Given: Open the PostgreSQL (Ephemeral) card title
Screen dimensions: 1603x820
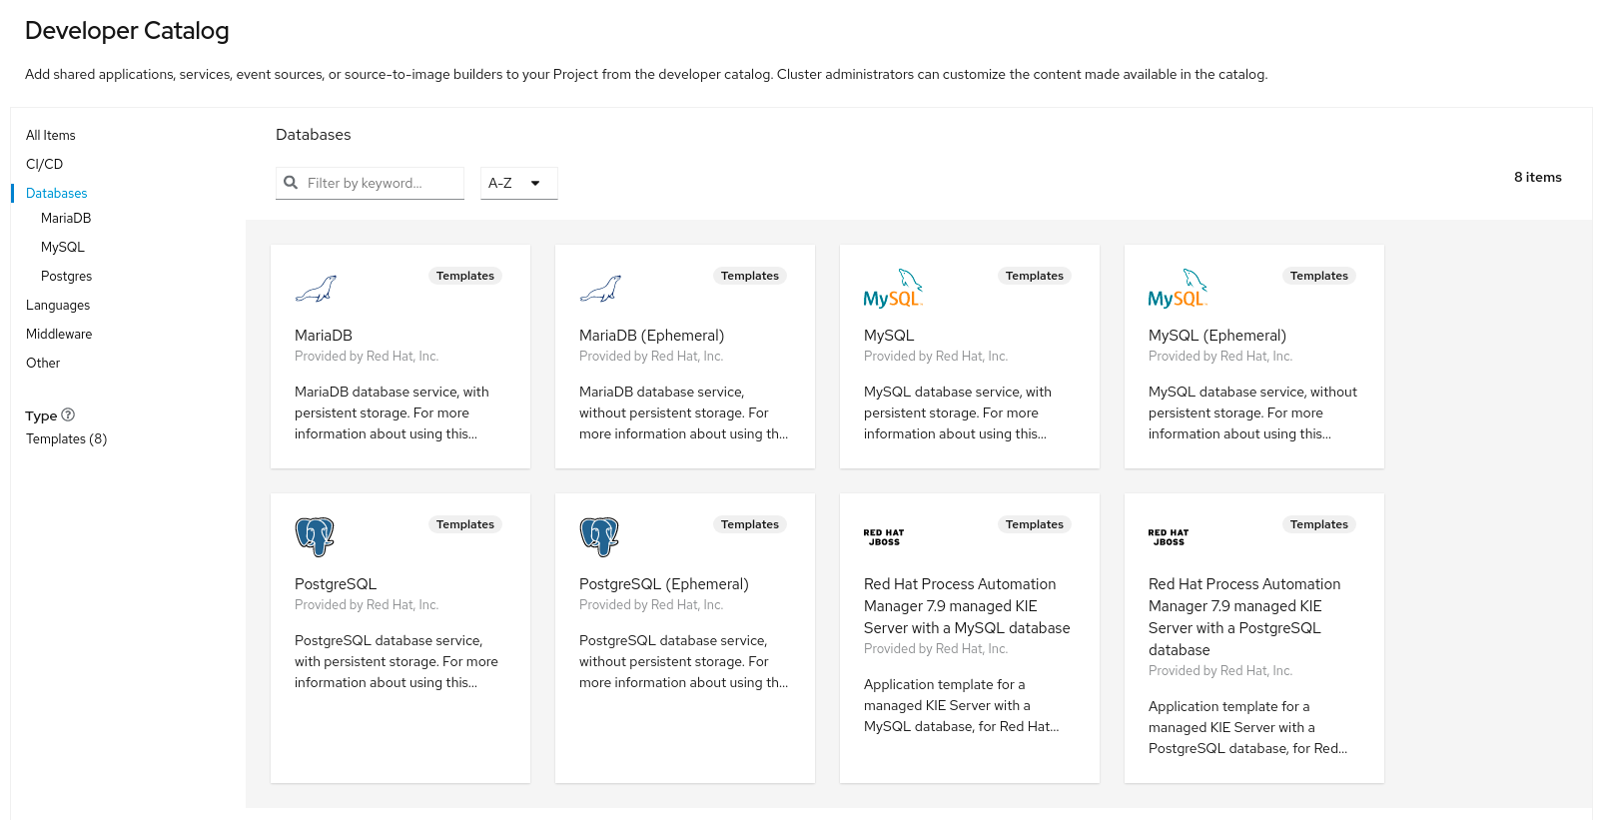Looking at the screenshot, I should (x=664, y=584).
